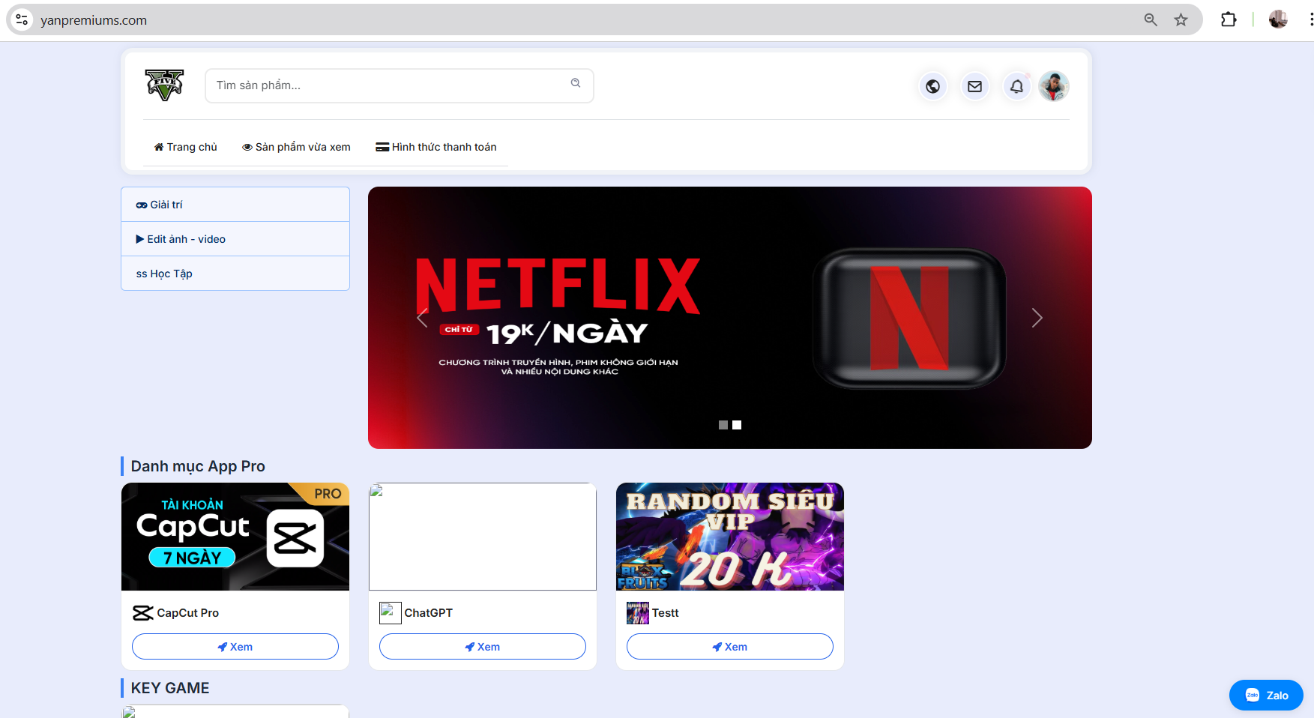The height and width of the screenshot is (718, 1314).
Task: Open Sản phẩm vừa xem menu item
Action: pyautogui.click(x=296, y=147)
